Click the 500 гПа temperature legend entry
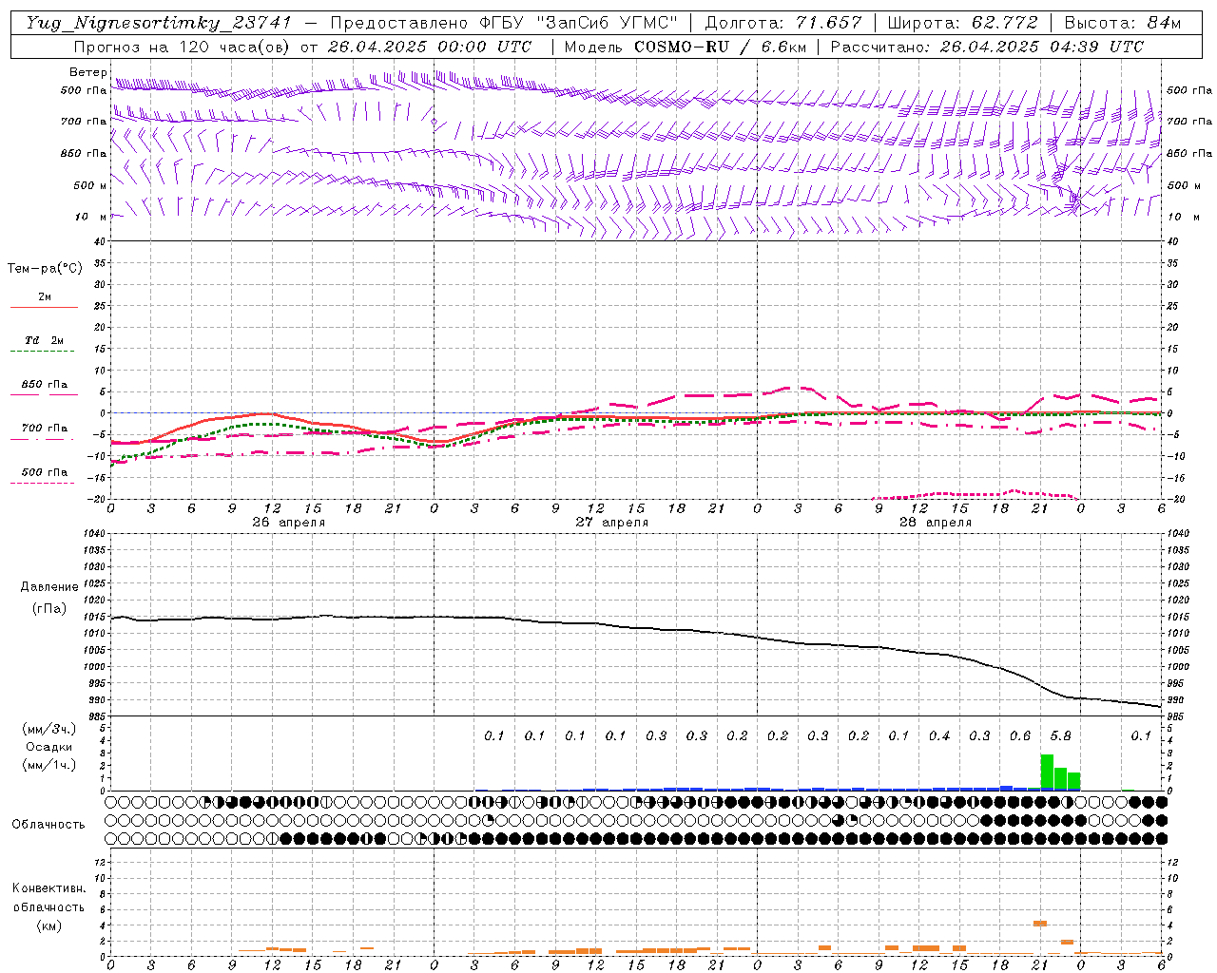The width and height of the screenshot is (1217, 973). pos(45,475)
